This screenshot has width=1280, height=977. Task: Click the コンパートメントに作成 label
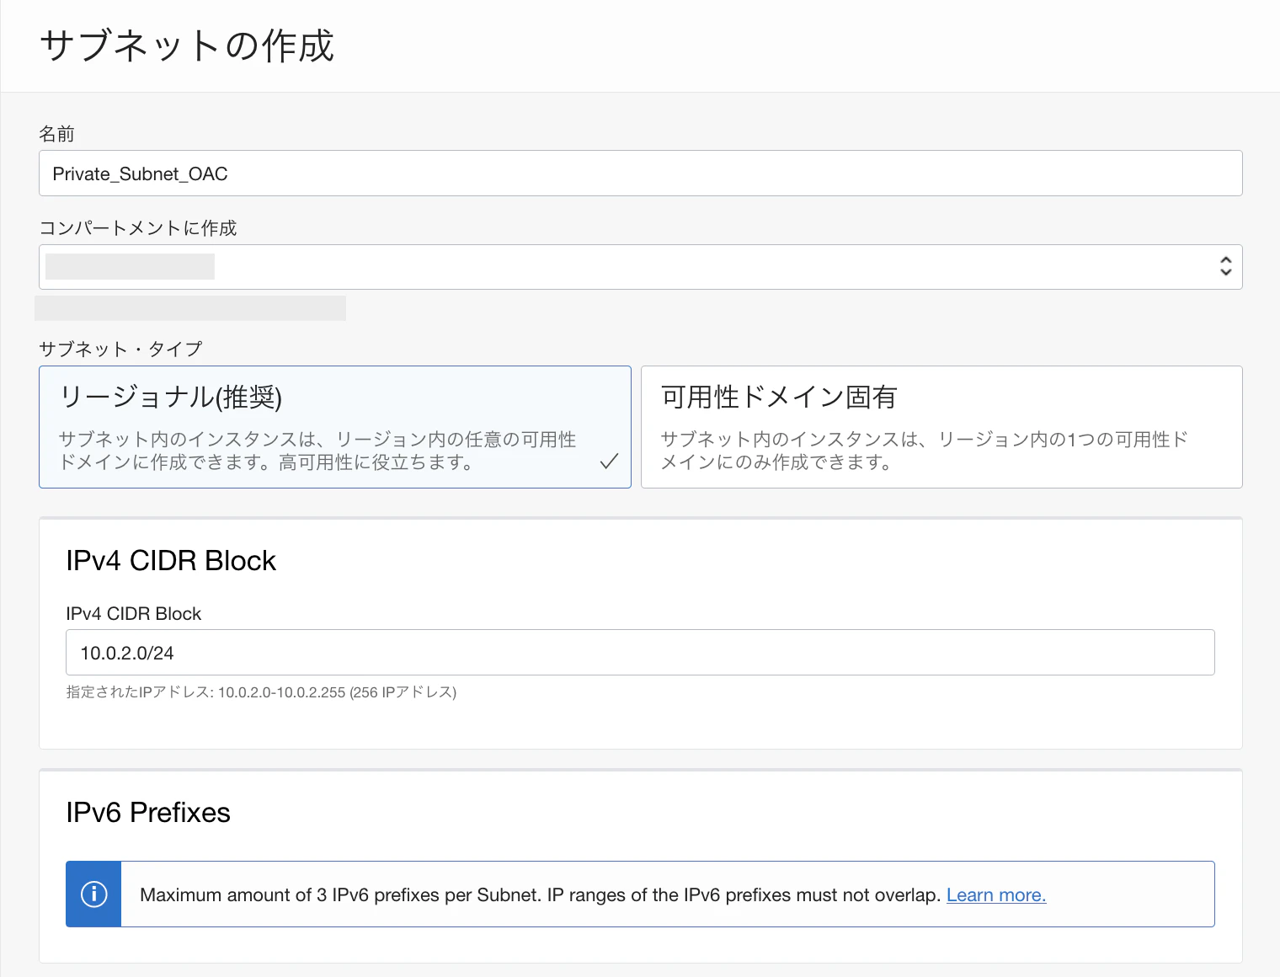(x=138, y=228)
